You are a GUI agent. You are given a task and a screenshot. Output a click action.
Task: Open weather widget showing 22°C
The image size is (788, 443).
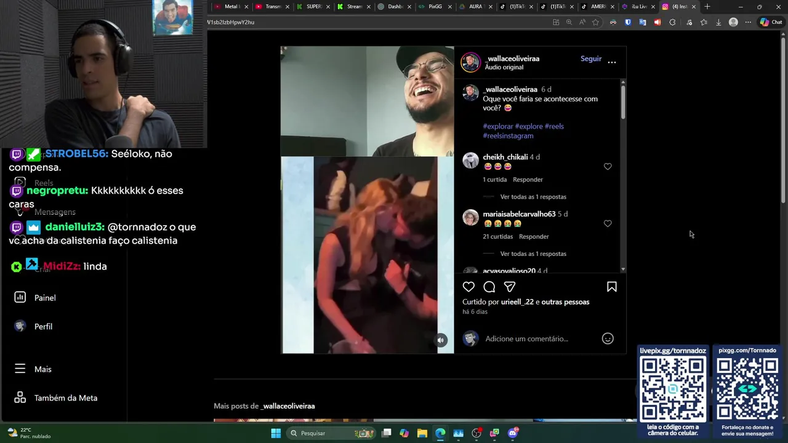point(28,433)
